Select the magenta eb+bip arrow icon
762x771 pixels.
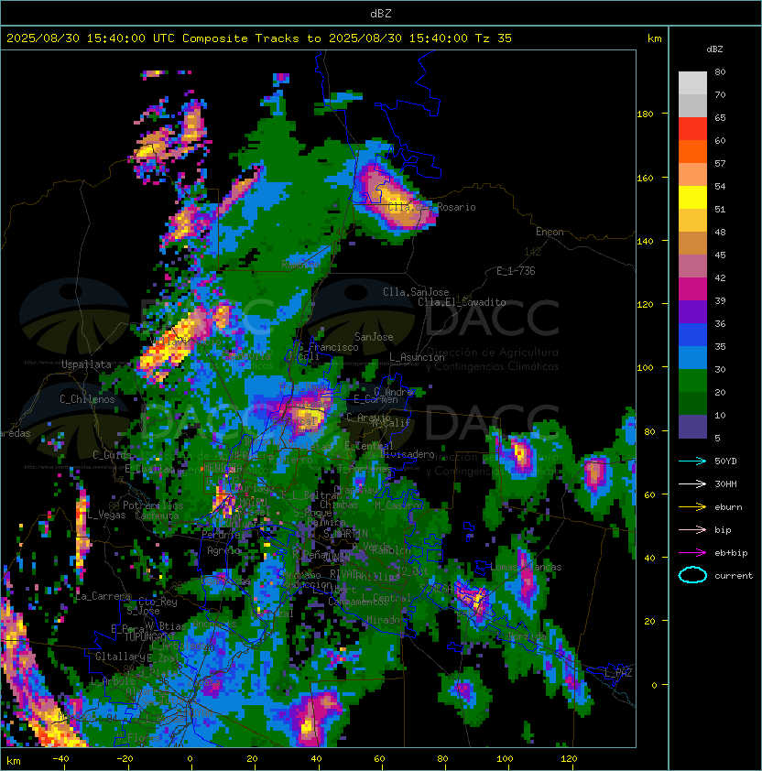click(x=692, y=553)
